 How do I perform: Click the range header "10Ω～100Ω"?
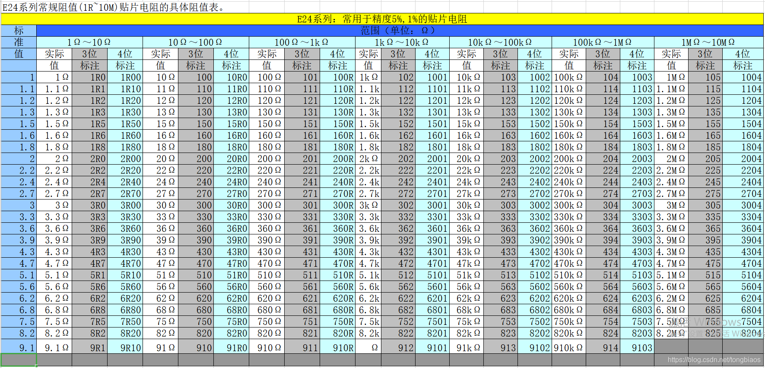click(x=196, y=42)
